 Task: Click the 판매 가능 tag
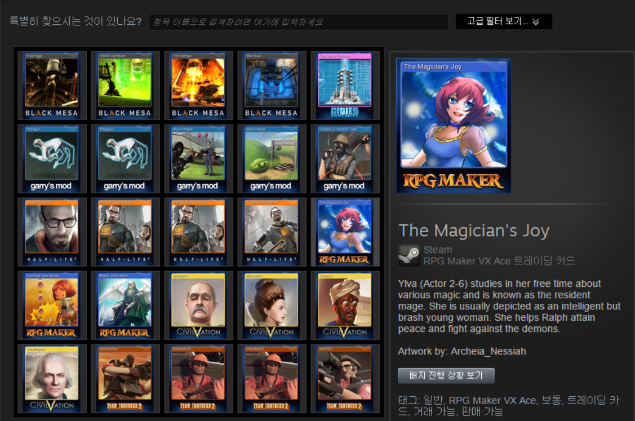click(483, 411)
